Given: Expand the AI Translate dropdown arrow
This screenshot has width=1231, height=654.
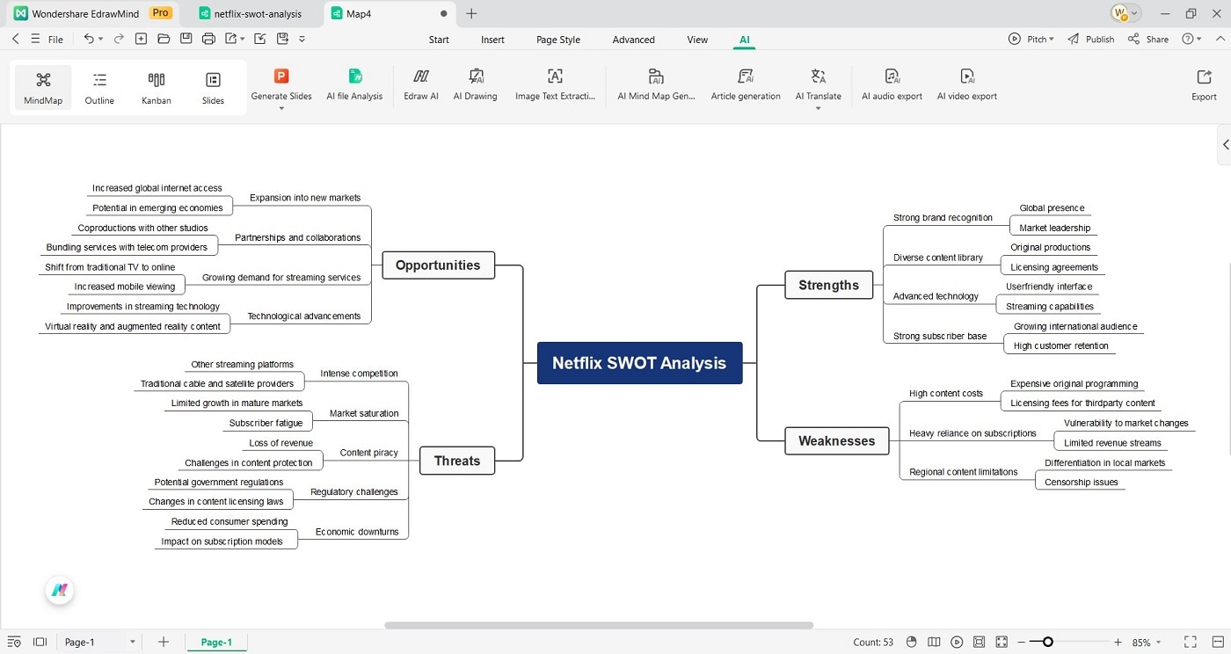Looking at the screenshot, I should point(819,108).
